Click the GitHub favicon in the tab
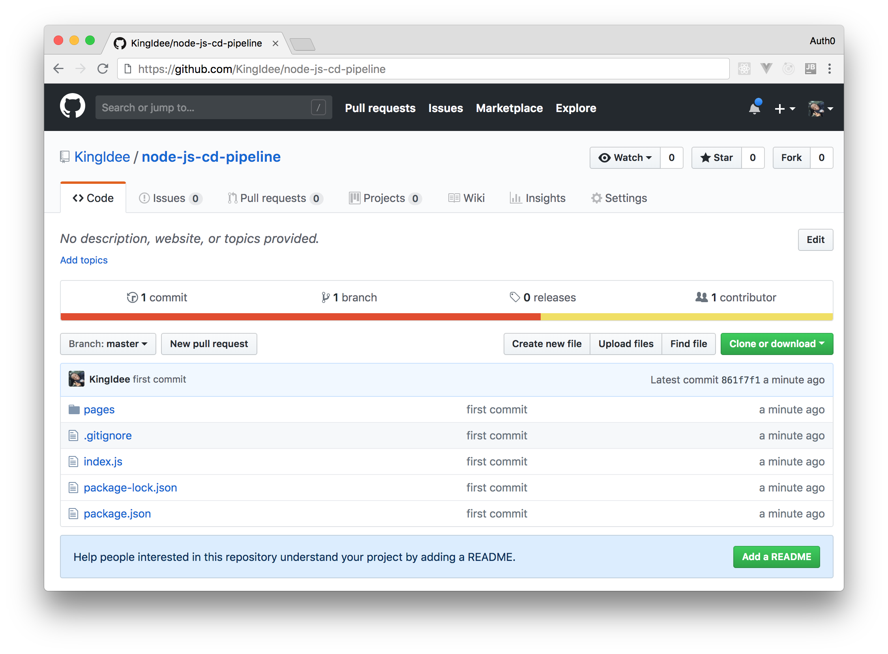Screen dimensions: 888x654 120,43
